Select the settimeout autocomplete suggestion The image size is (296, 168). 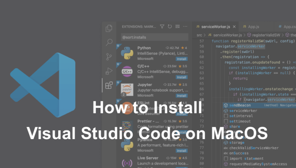tap(259, 121)
